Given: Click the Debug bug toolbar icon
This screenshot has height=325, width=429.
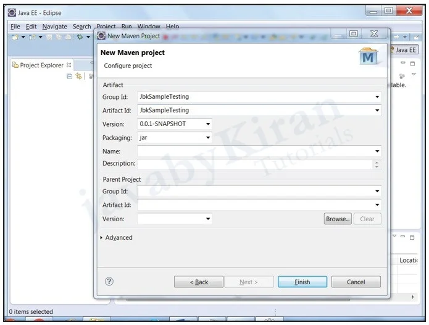Looking at the screenshot, I should [80, 37].
